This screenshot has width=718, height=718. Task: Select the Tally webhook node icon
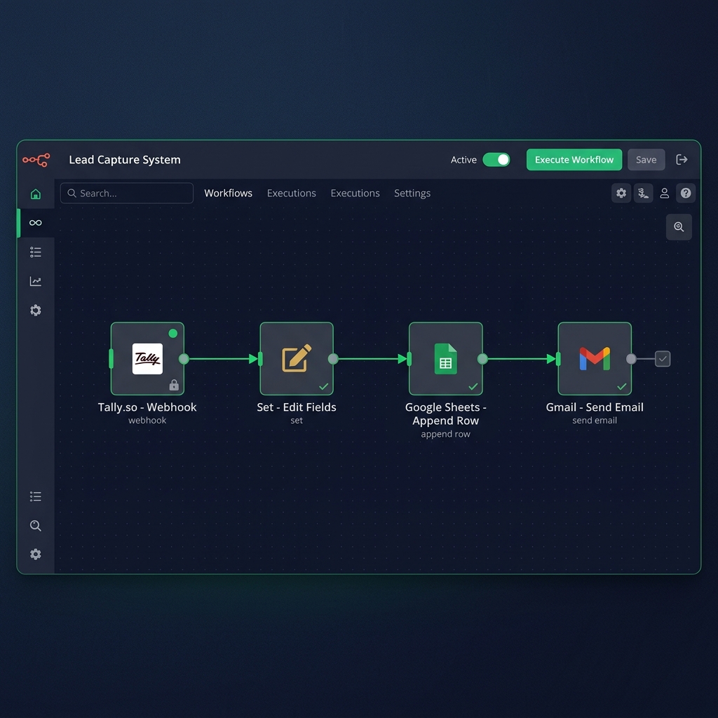point(147,358)
